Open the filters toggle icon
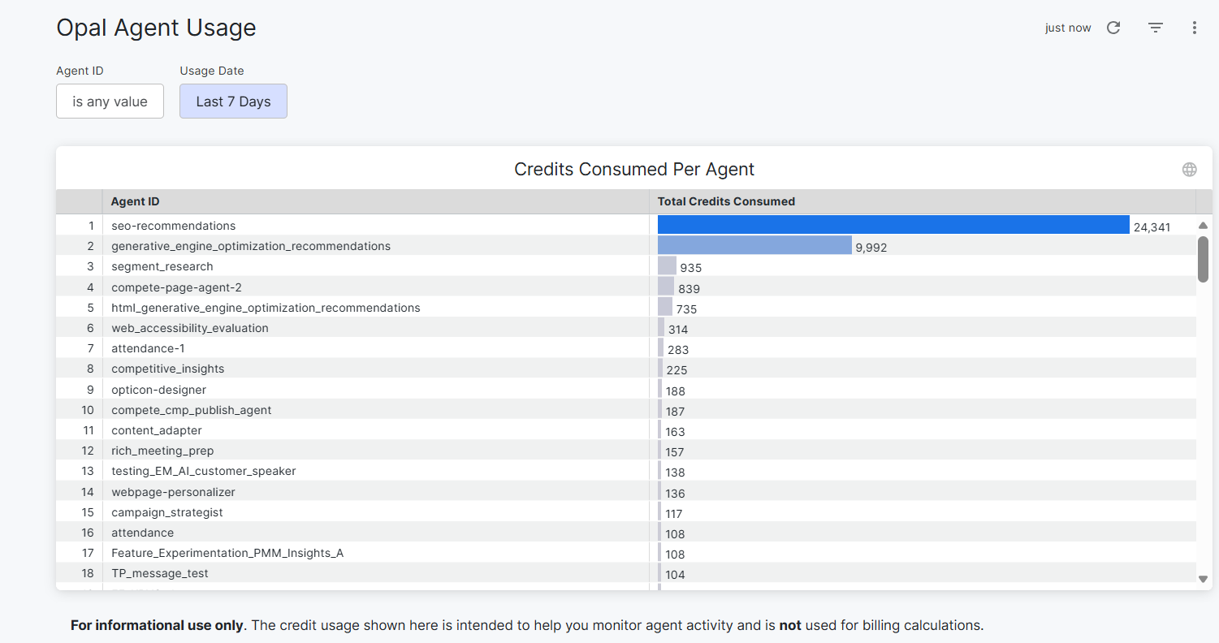The height and width of the screenshot is (643, 1219). tap(1155, 28)
